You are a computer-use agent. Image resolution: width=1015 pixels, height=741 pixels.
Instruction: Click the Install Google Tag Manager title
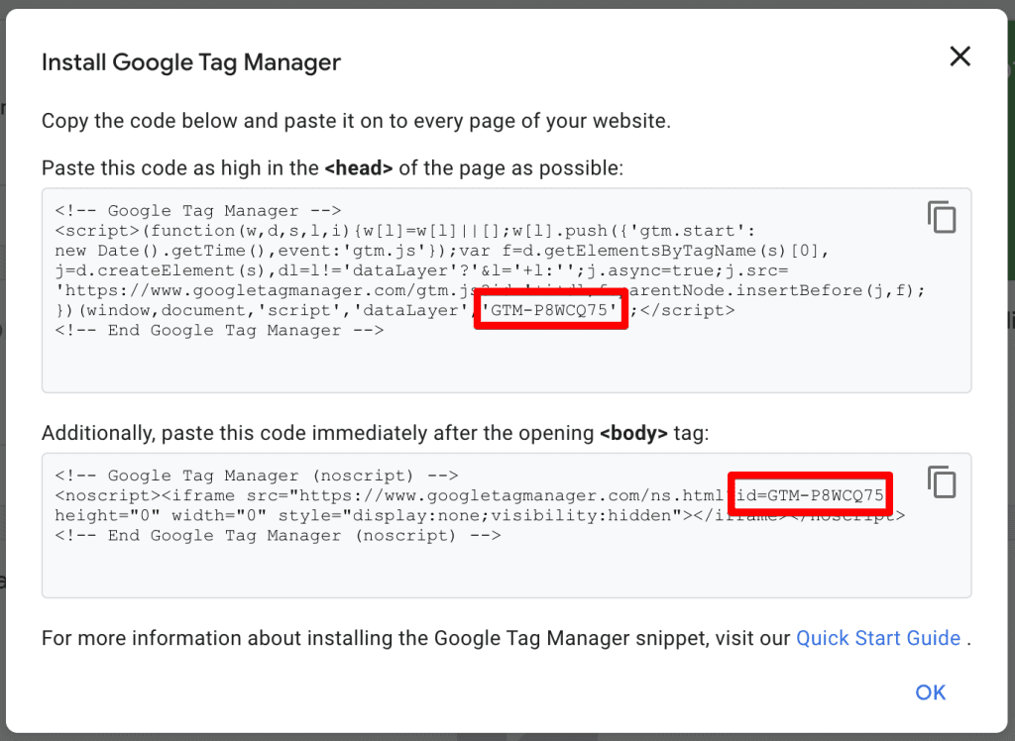[190, 61]
